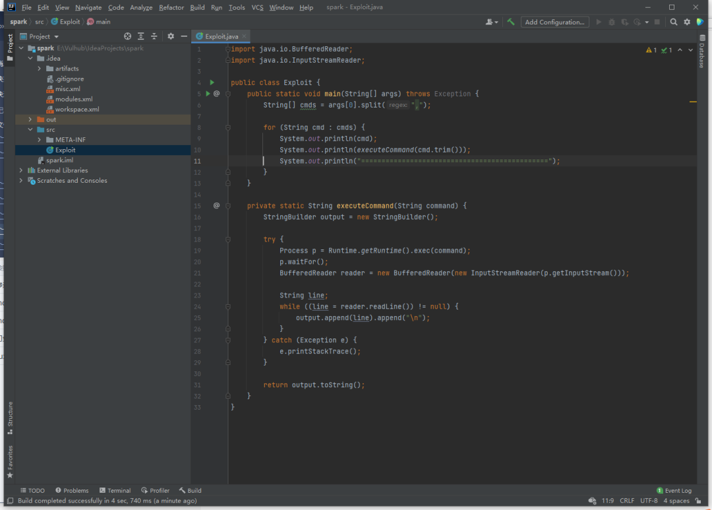This screenshot has height=510, width=712.
Task: Switch to the Terminal tool tab
Action: pyautogui.click(x=115, y=490)
